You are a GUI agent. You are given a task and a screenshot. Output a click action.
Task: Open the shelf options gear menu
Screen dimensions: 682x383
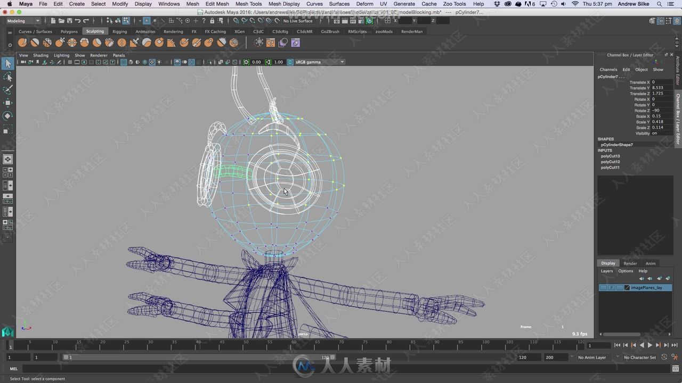[10, 45]
